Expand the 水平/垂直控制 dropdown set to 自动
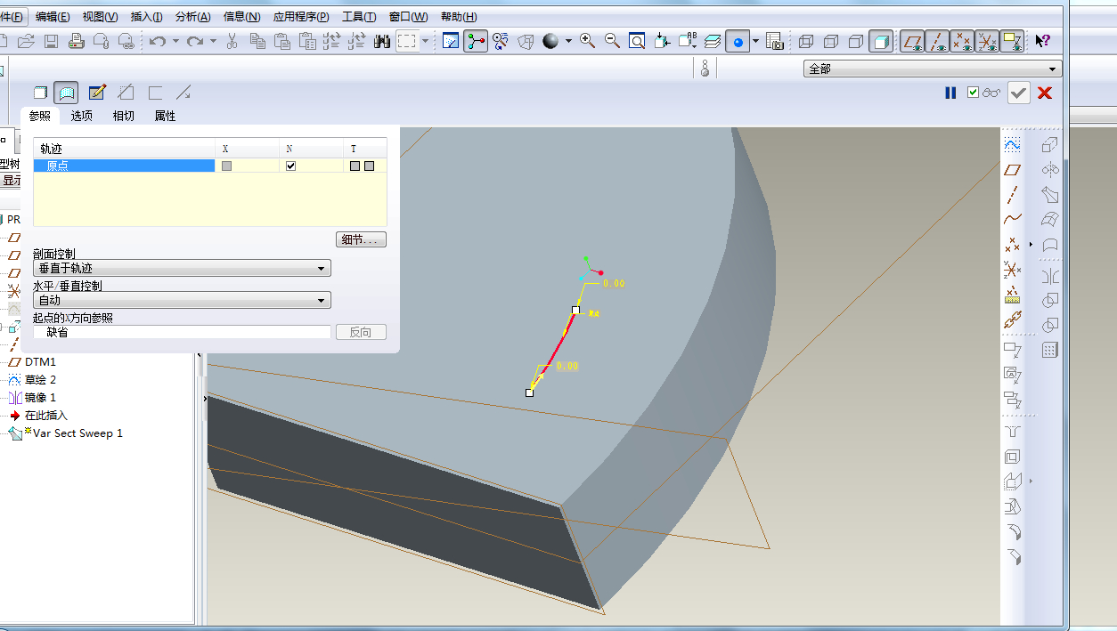1117x631 pixels. tap(182, 300)
